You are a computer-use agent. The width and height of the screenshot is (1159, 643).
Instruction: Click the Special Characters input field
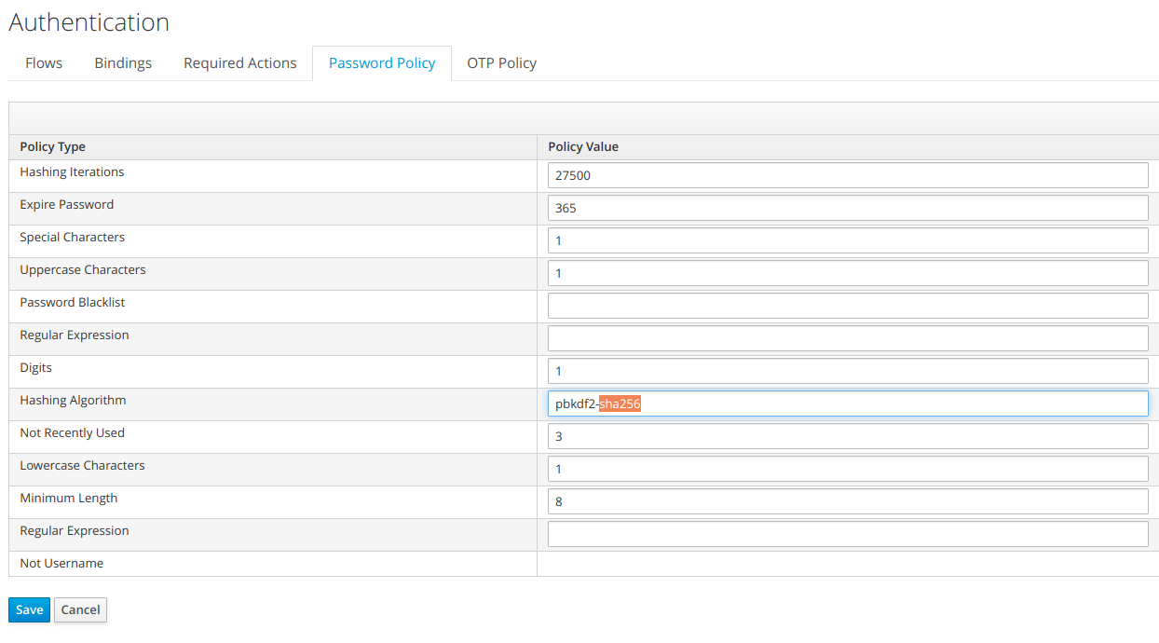pos(848,239)
